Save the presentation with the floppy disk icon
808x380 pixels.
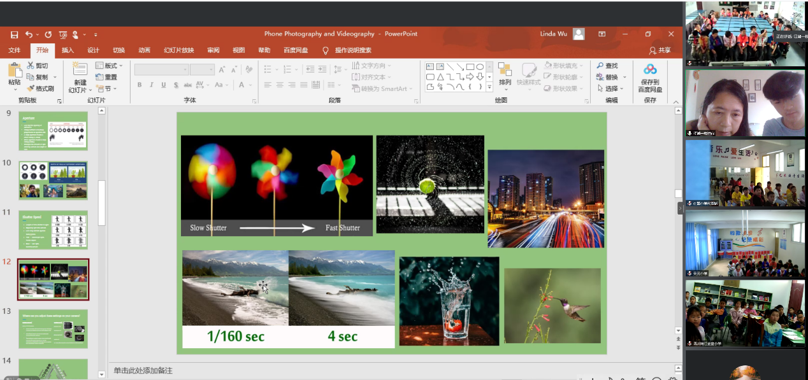pos(14,34)
